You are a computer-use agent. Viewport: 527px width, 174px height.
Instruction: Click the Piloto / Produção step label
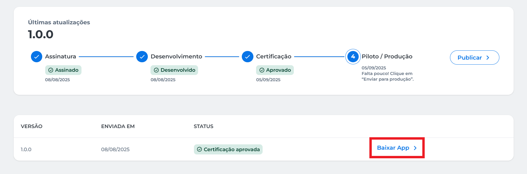[x=387, y=56]
